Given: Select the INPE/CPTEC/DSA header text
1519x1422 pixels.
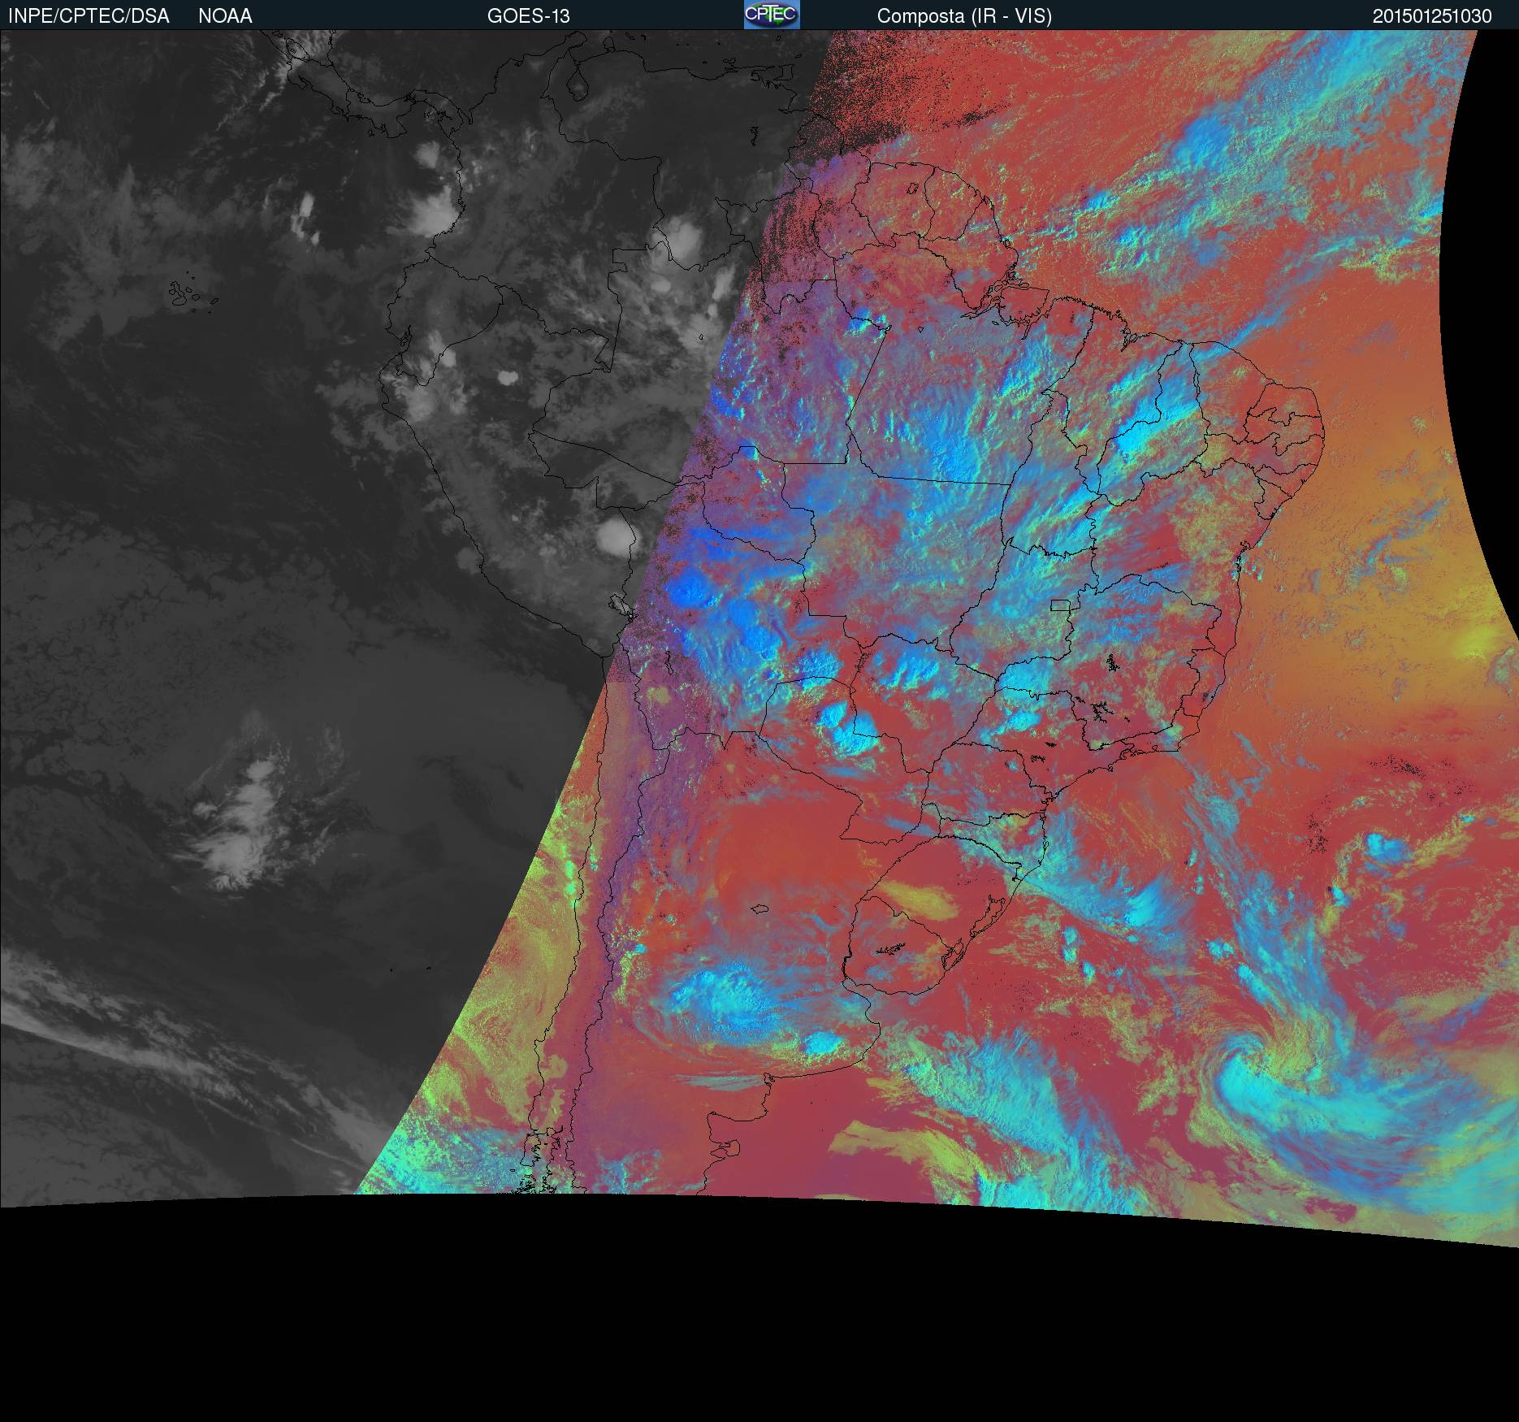Looking at the screenshot, I should point(89,16).
